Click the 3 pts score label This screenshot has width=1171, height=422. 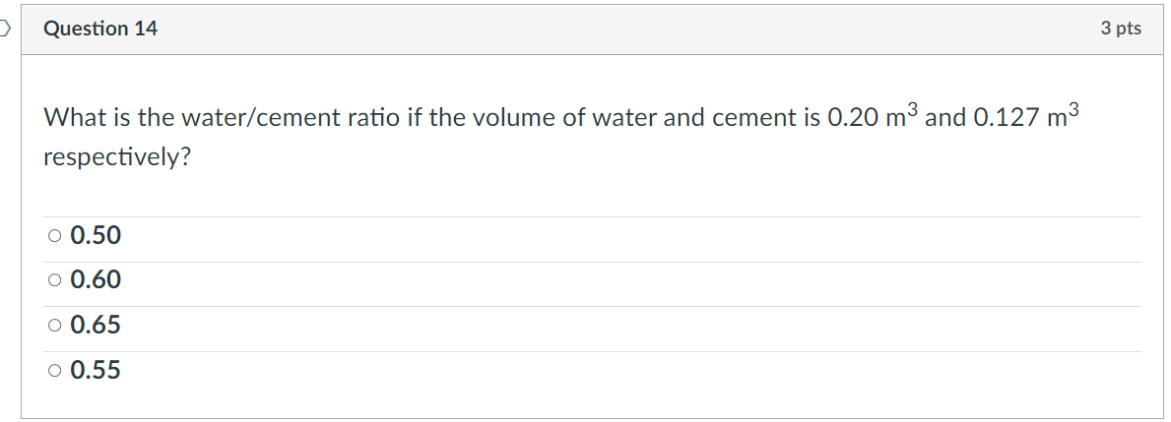click(x=1121, y=29)
